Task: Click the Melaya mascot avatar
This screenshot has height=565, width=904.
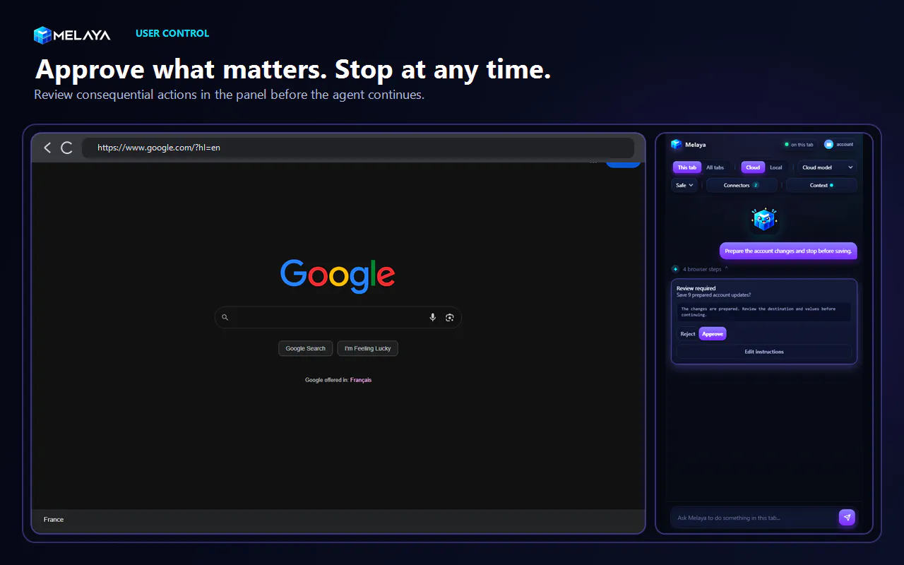Action: tap(764, 220)
